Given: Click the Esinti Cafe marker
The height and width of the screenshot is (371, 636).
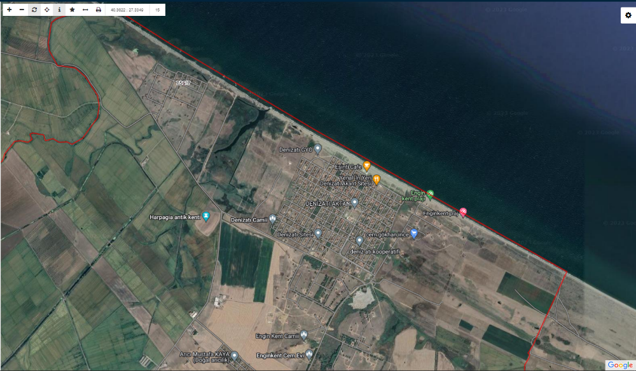Looking at the screenshot, I should tap(367, 166).
